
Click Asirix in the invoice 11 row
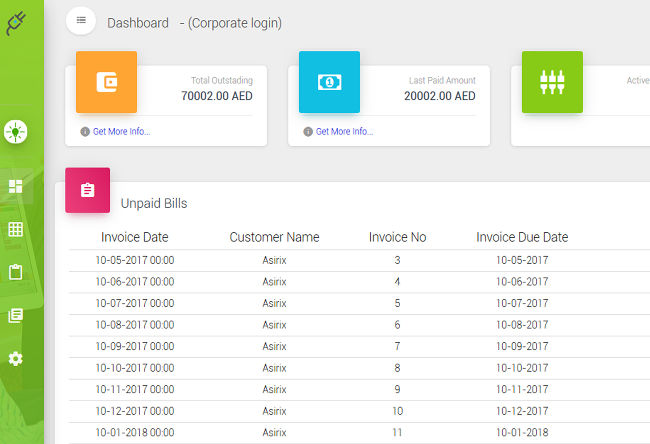(274, 433)
